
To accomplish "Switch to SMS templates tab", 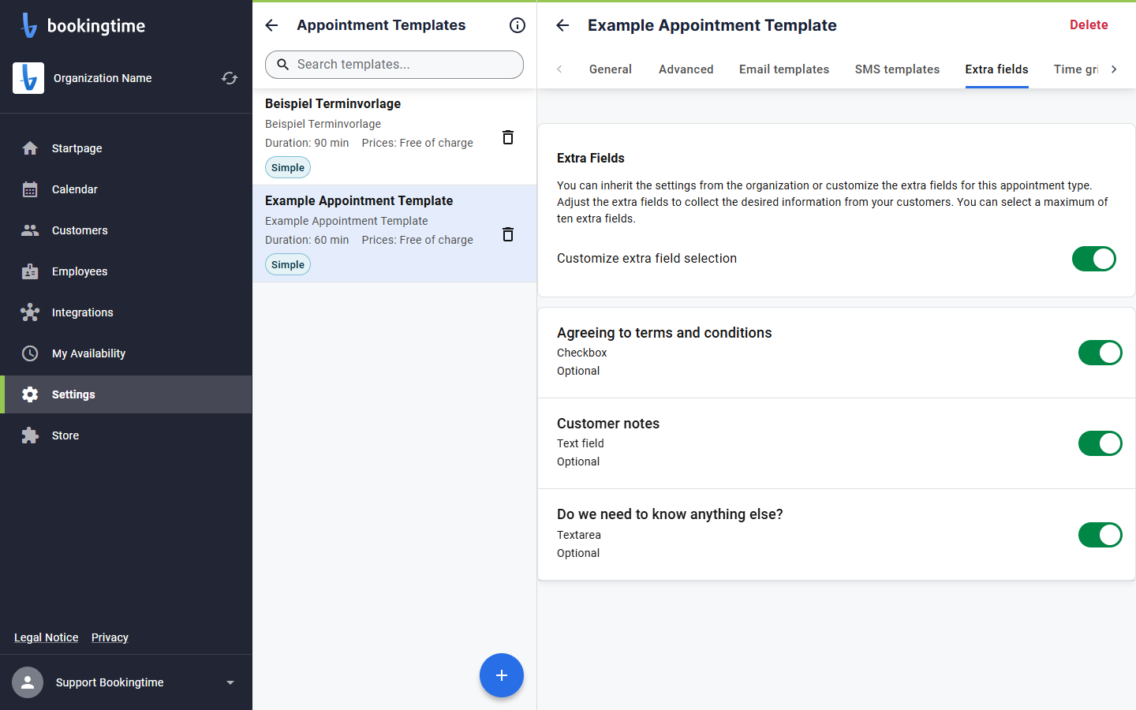I will pos(897,69).
